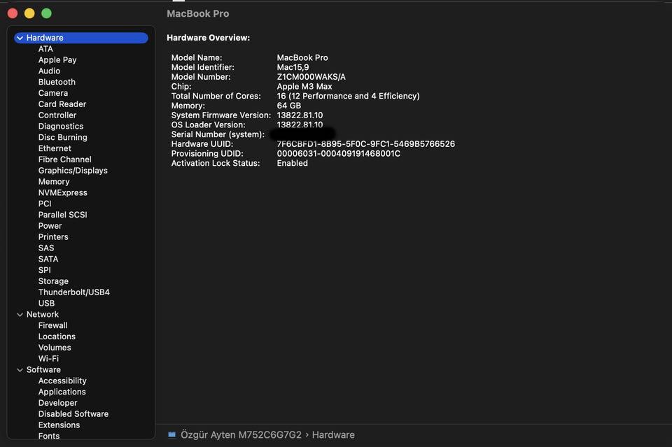Click the Hardware UUID value text
Screen dimensions: 672x447
click(x=365, y=144)
